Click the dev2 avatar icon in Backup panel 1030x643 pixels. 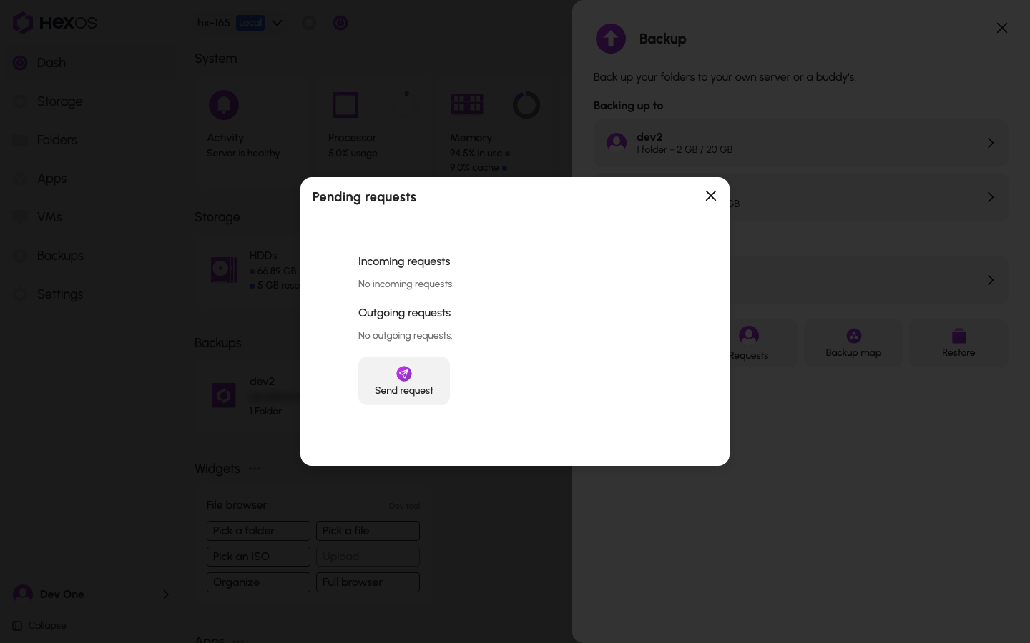tap(617, 143)
